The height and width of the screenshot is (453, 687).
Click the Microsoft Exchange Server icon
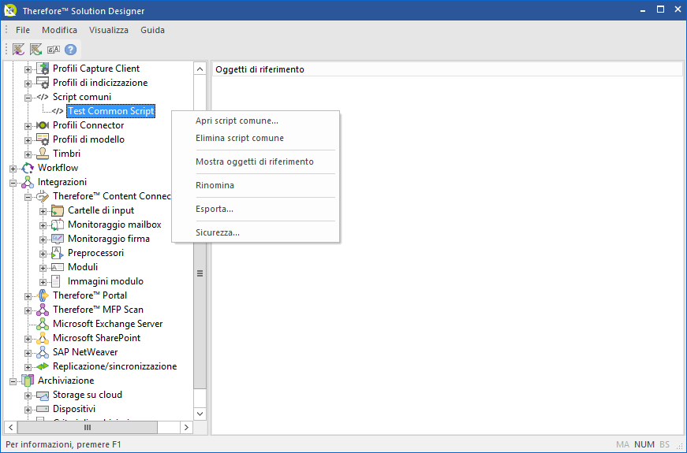pyautogui.click(x=43, y=324)
